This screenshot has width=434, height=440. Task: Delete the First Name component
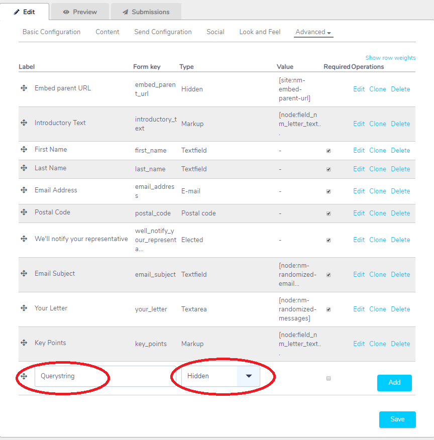pos(400,150)
